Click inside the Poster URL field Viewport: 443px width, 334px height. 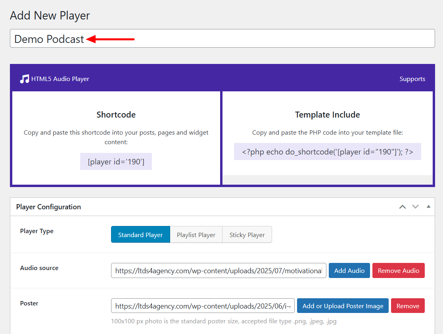pyautogui.click(x=203, y=306)
